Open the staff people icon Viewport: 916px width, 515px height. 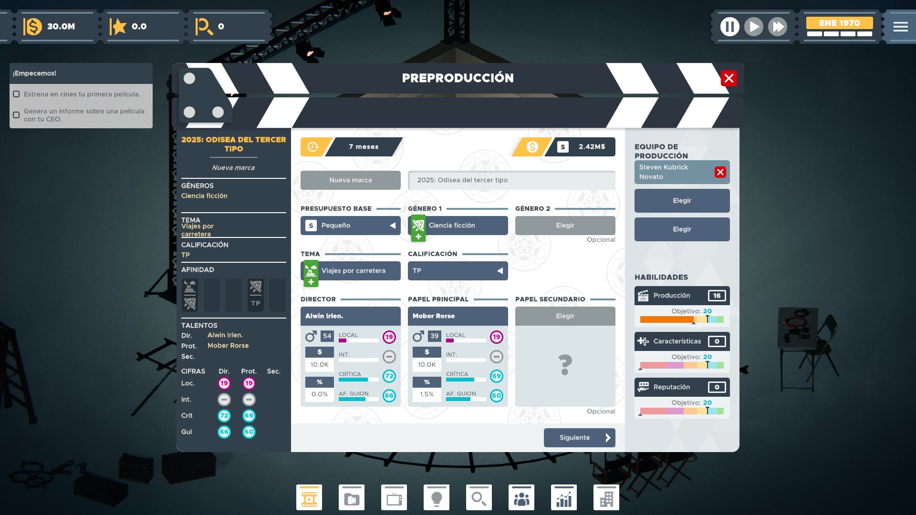521,498
